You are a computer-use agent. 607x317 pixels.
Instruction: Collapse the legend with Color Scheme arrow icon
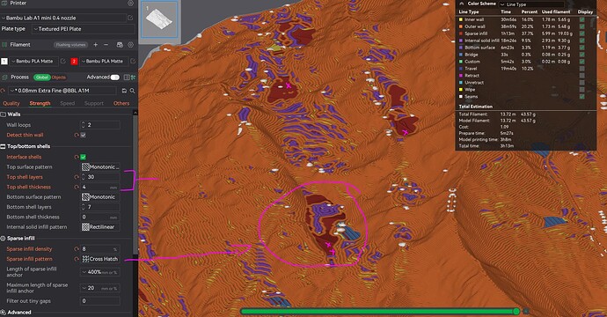pos(462,4)
